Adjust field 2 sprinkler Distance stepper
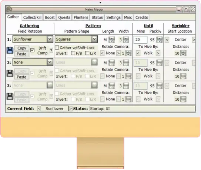This screenshot has height=170, width=201. tap(183, 76)
